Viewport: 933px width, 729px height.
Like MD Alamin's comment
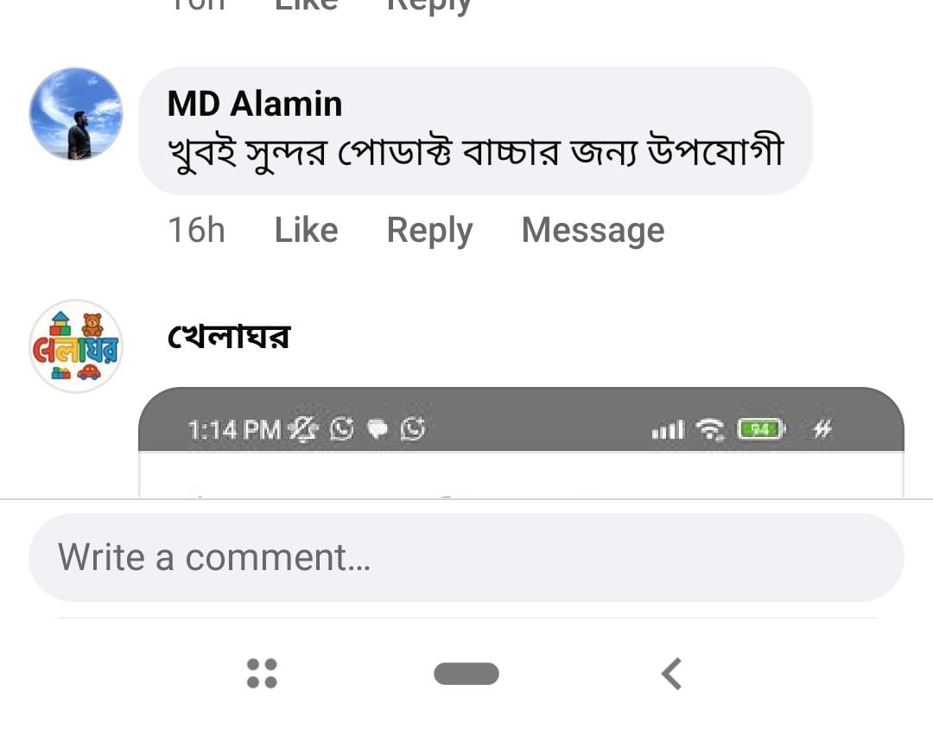click(306, 231)
